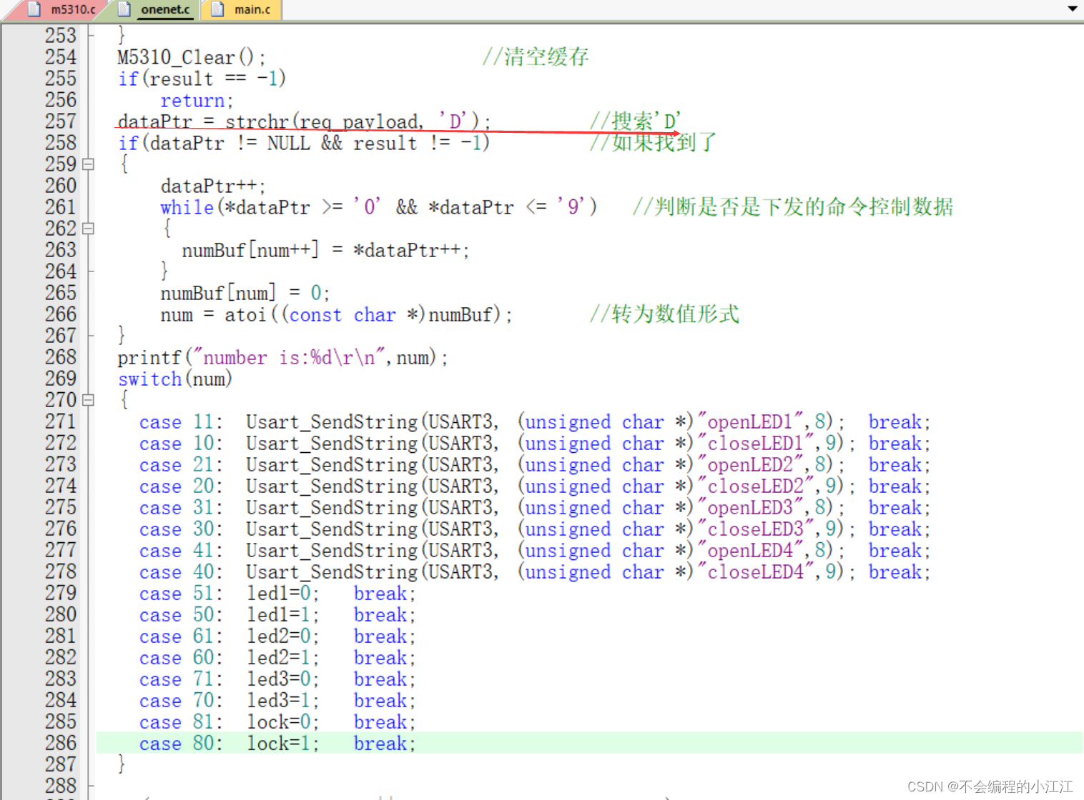Click 'Usart_SendString' on the case 10 line
This screenshot has width=1084, height=800.
point(332,444)
